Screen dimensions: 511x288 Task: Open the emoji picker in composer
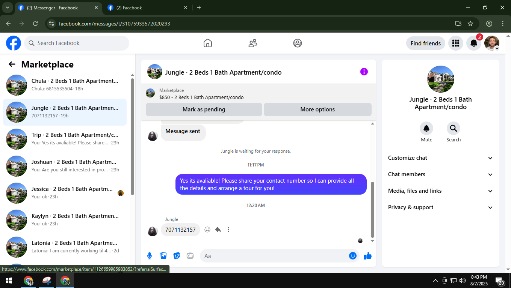point(353,256)
